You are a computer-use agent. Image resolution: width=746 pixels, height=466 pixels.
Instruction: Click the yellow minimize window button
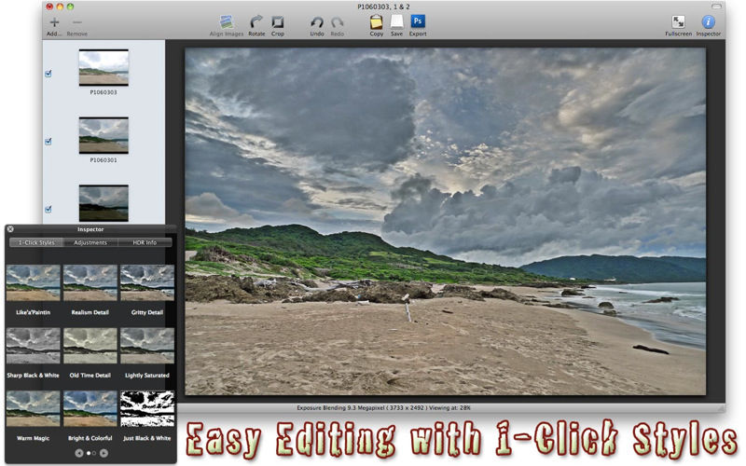click(x=60, y=7)
